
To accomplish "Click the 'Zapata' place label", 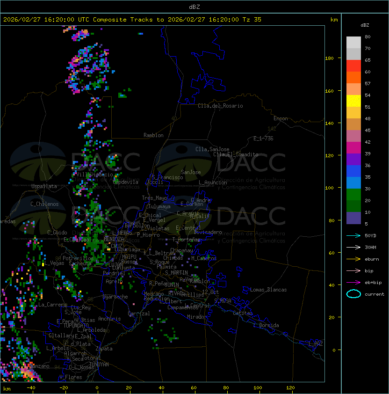I will pos(104,349).
